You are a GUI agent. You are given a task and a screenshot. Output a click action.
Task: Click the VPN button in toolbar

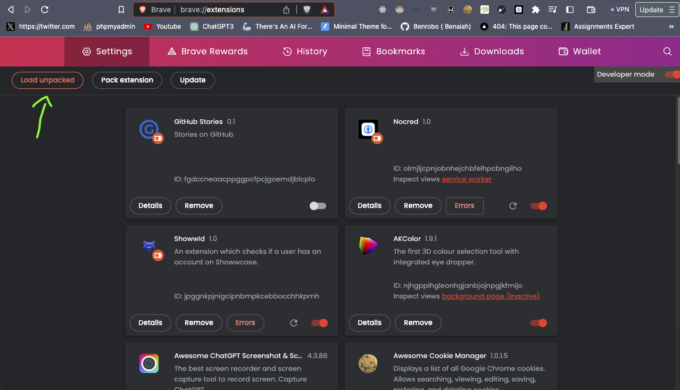coord(619,10)
